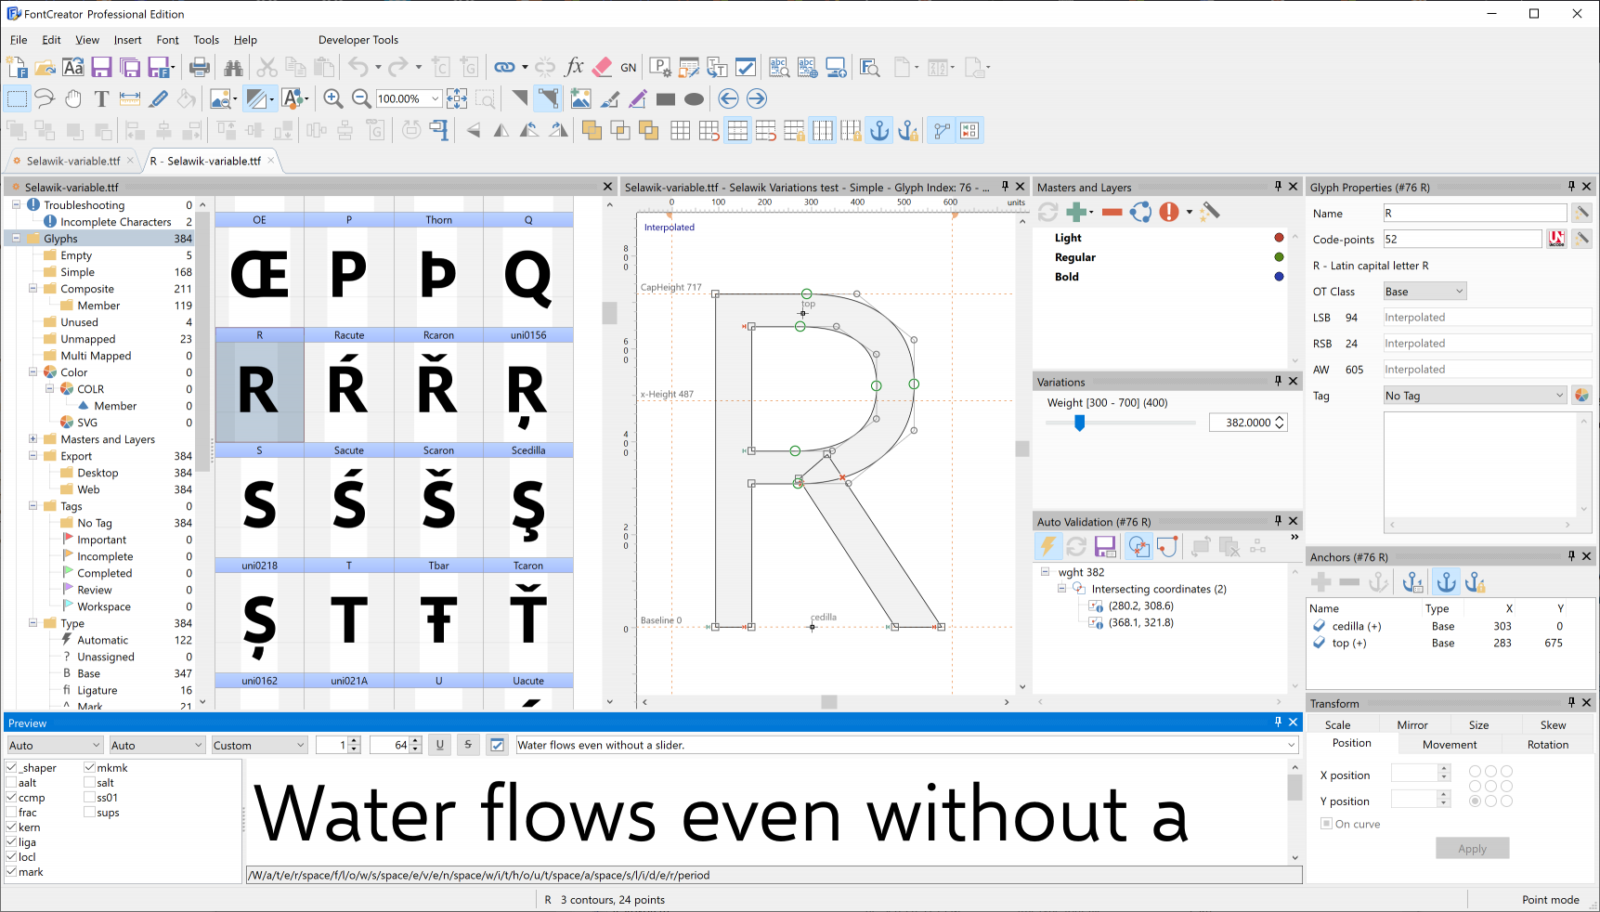Open the OT Class dropdown

[1424, 292]
